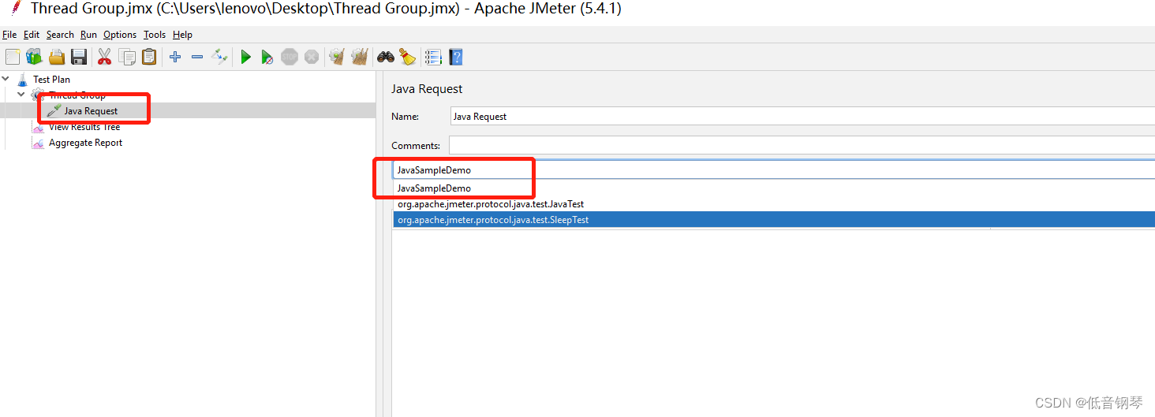Click the Open file folder icon
The width and height of the screenshot is (1155, 417).
point(57,57)
